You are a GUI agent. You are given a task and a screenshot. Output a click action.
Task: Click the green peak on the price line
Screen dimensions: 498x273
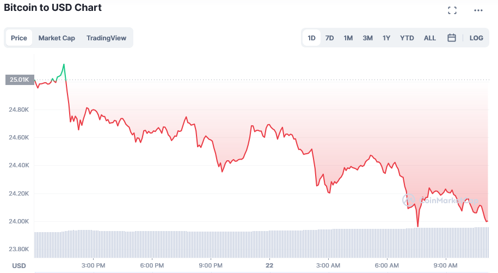pos(64,65)
